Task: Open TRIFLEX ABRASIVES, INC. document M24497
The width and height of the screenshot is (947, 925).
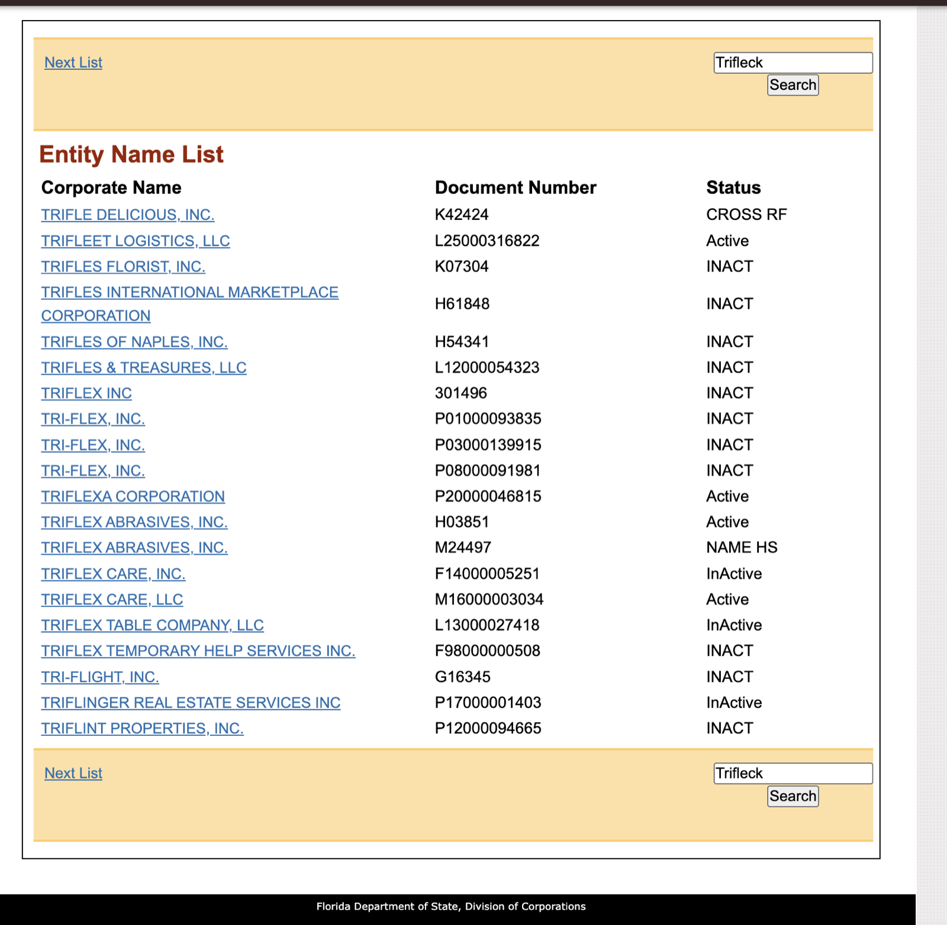Action: [x=134, y=548]
